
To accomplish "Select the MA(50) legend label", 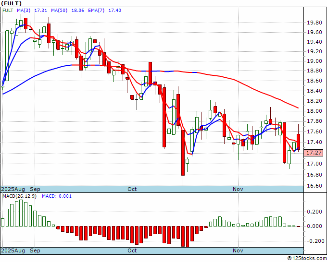I will (x=59, y=11).
